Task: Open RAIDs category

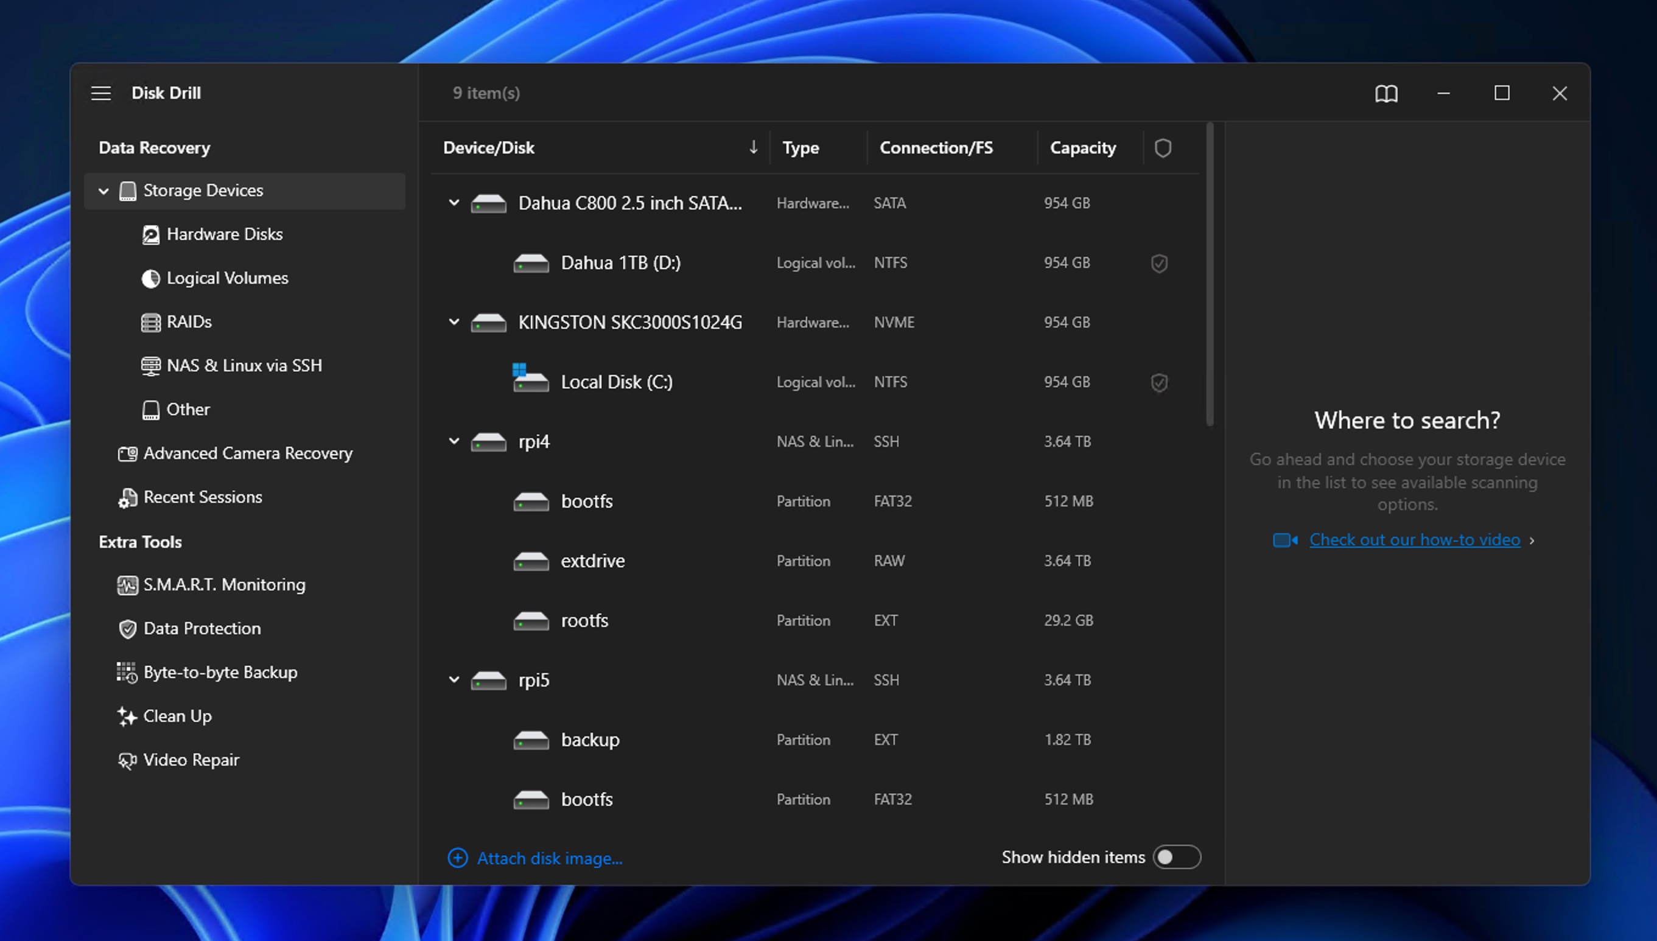Action: tap(187, 322)
